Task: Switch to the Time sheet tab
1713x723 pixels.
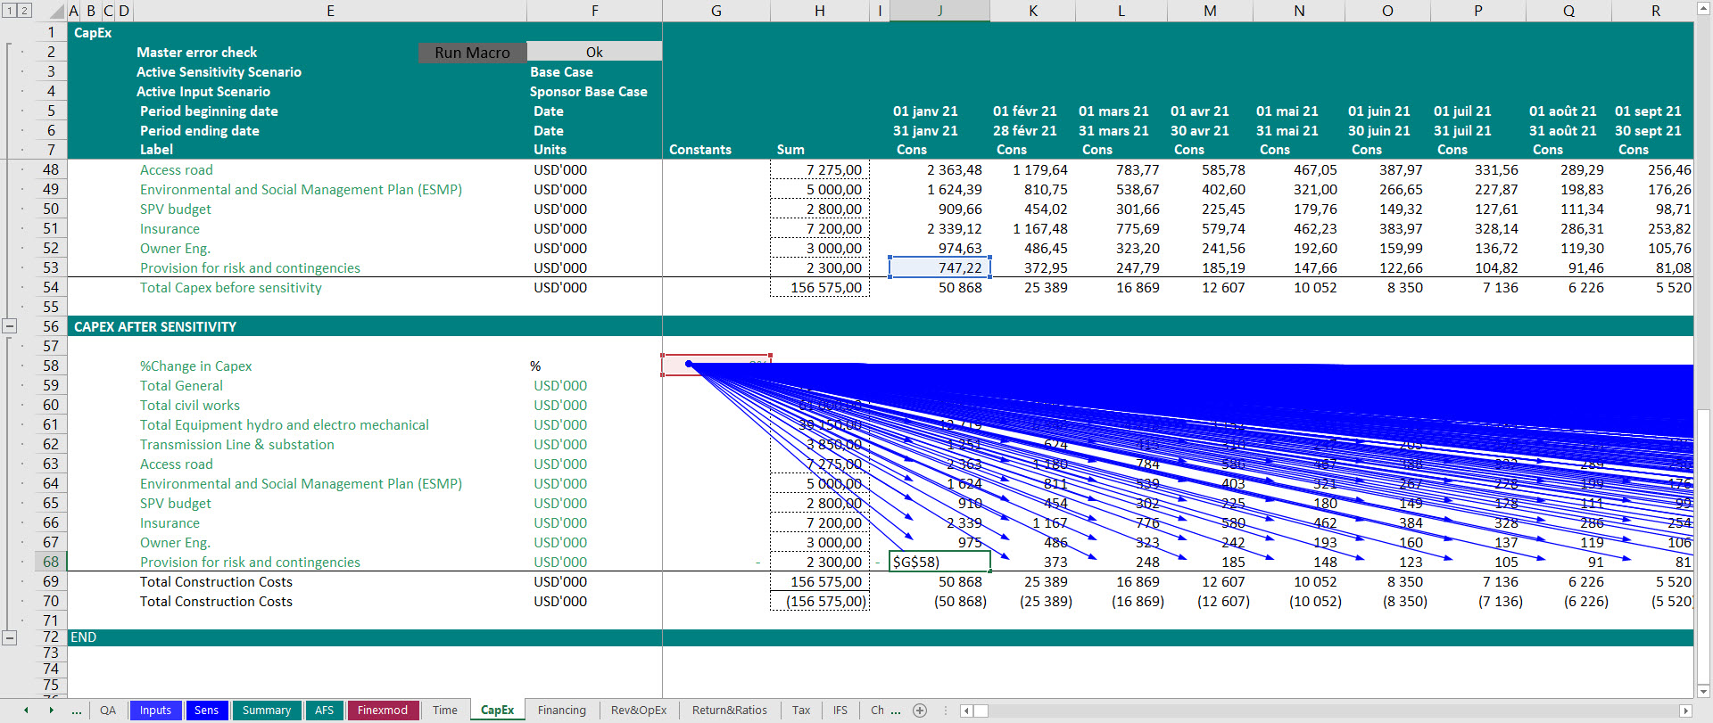Action: click(x=445, y=711)
